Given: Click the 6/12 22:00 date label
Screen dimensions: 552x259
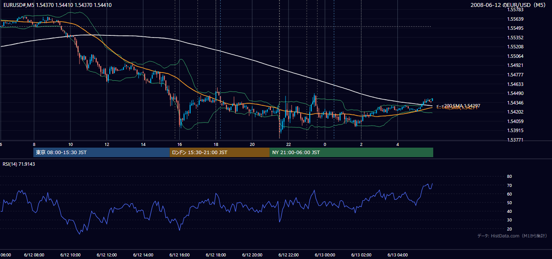Looking at the screenshot, I should coord(289,255).
